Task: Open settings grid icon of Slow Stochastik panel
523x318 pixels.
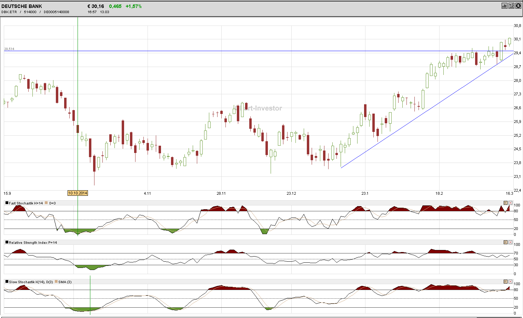Action: click(506, 281)
